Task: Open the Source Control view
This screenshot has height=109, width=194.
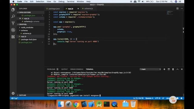Action: (x=13, y=23)
